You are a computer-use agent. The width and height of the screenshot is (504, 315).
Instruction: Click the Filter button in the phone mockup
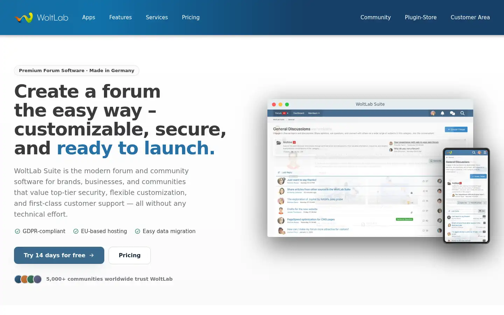(x=482, y=211)
